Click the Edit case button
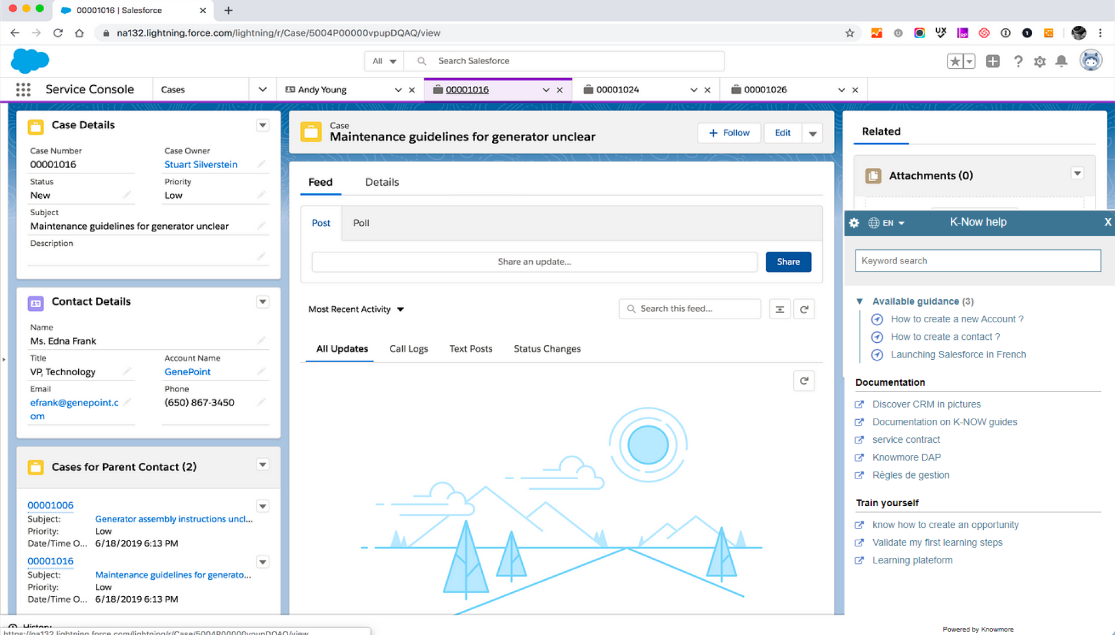 [782, 133]
